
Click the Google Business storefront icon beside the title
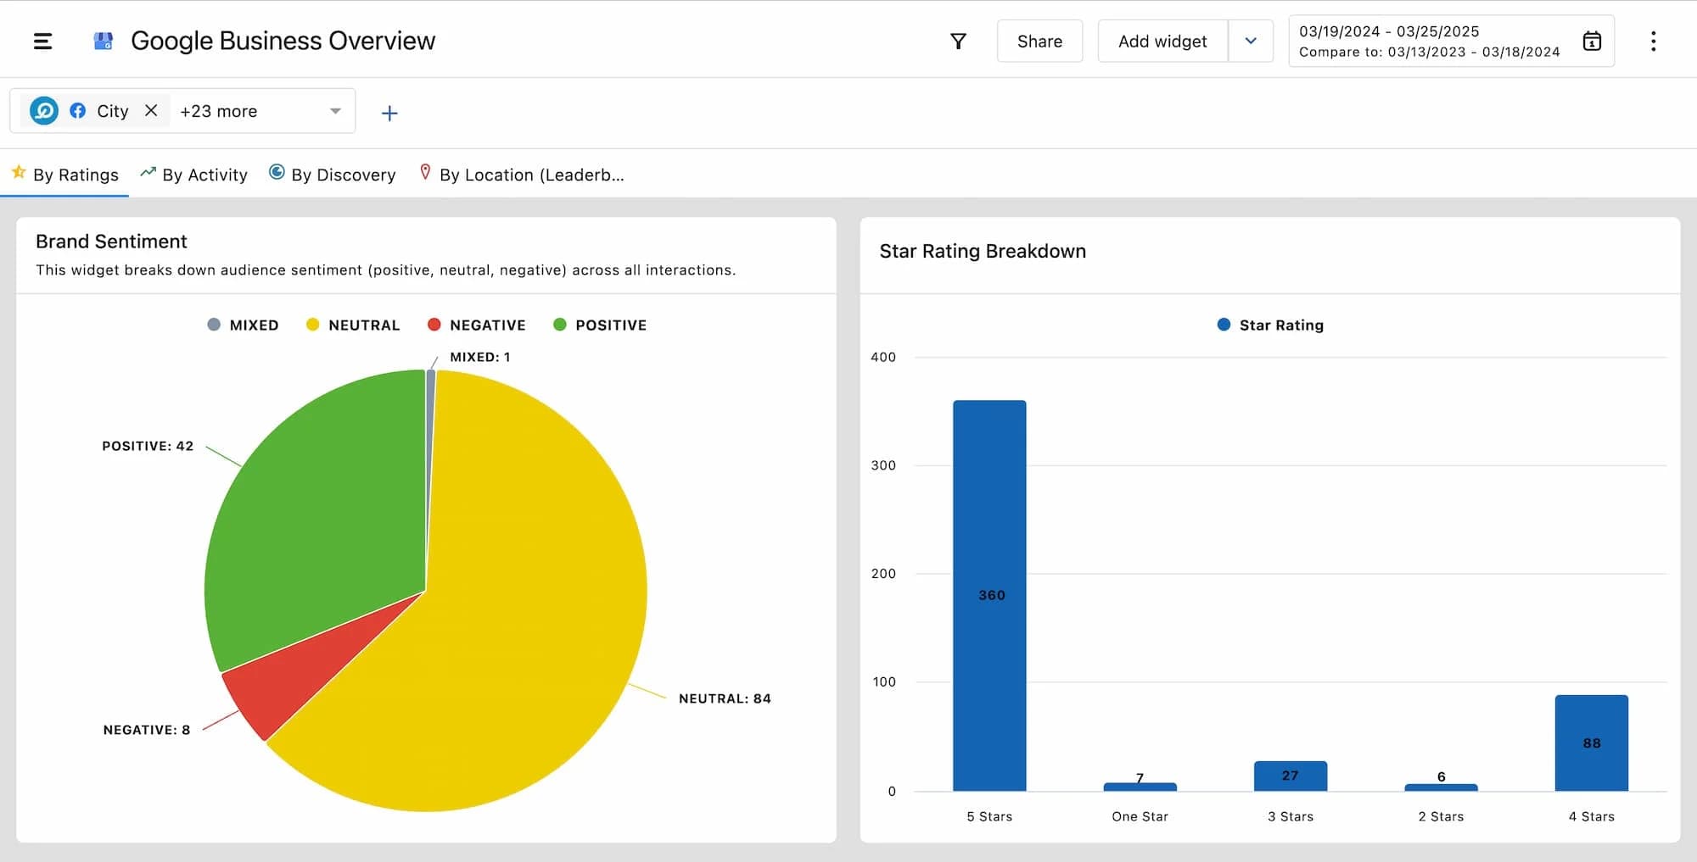[x=102, y=39]
